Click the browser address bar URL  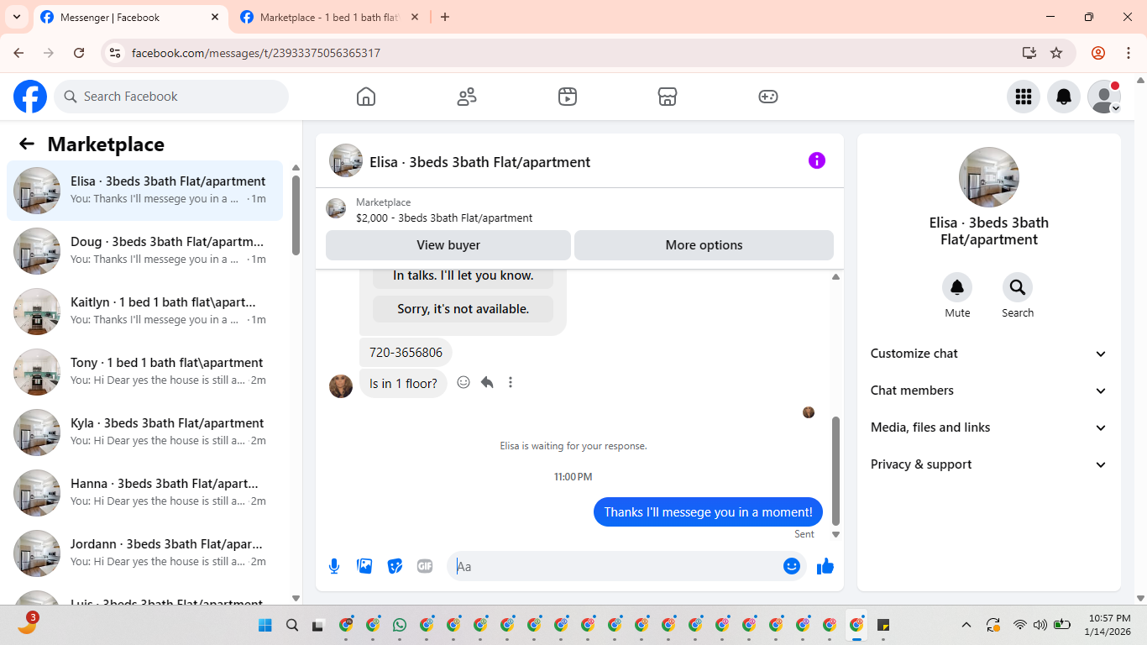[x=256, y=53]
